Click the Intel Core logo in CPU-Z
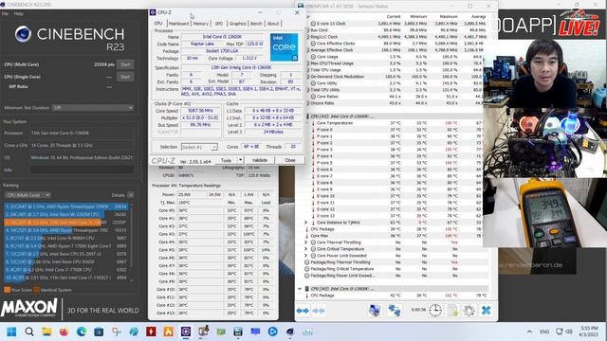The image size is (607, 341). point(285,47)
